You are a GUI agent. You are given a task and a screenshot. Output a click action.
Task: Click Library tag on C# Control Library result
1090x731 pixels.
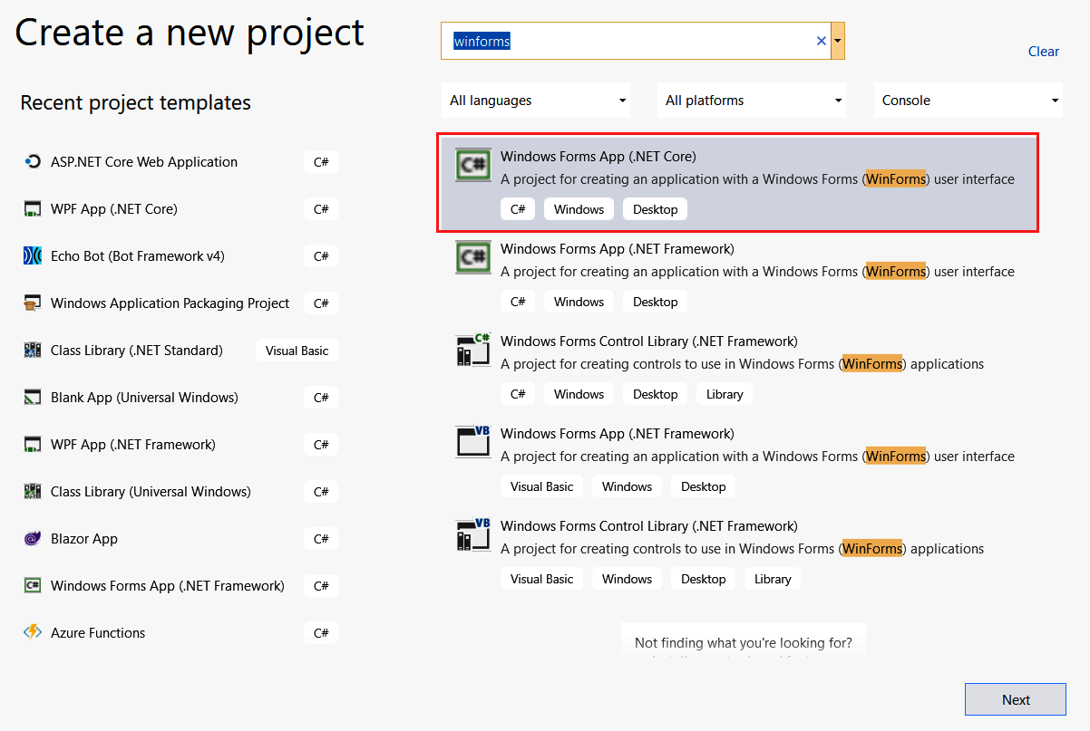(725, 394)
